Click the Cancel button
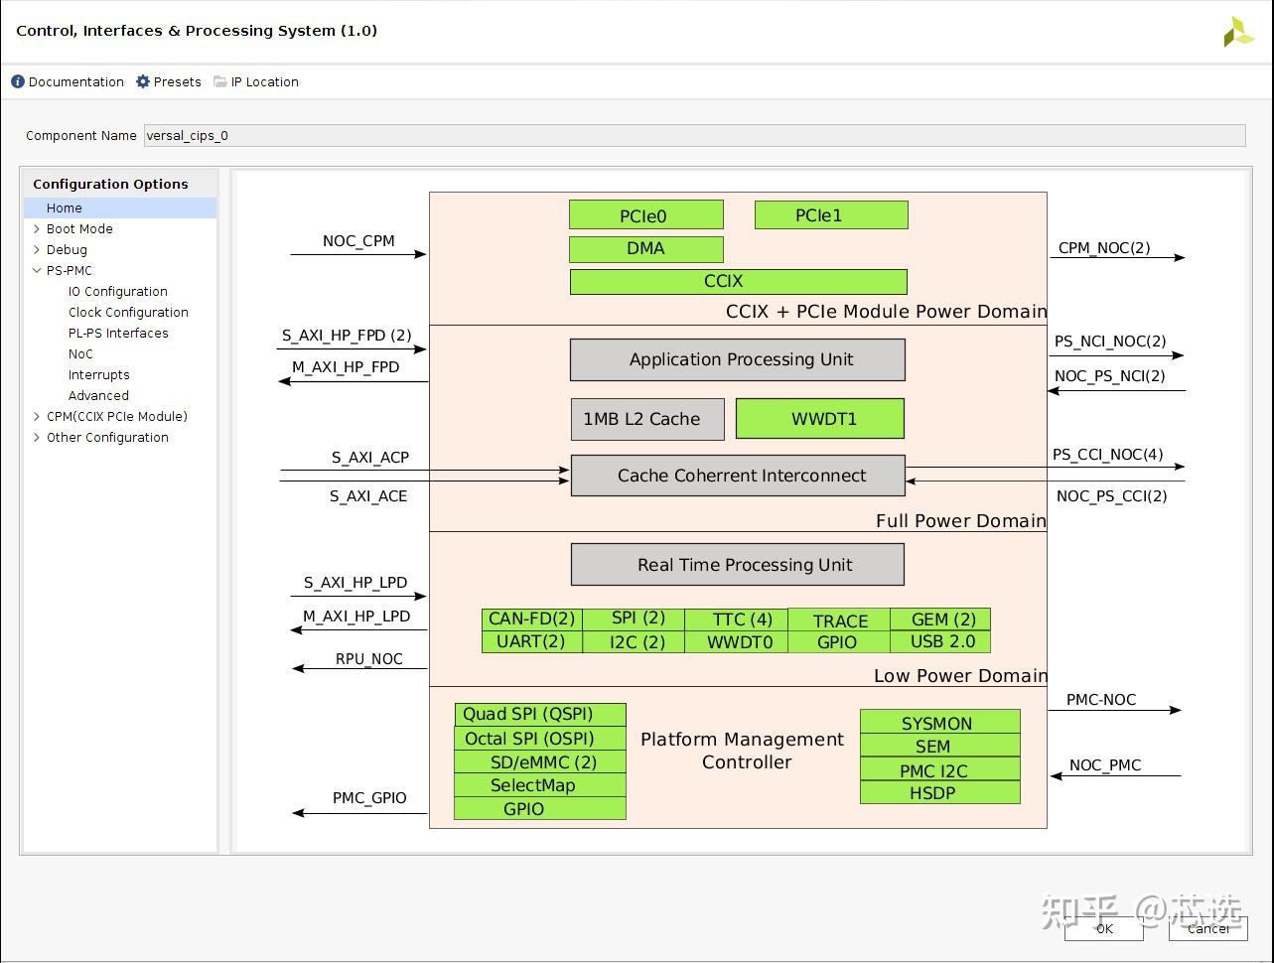Screen dimensions: 1274x963 (x=1207, y=929)
